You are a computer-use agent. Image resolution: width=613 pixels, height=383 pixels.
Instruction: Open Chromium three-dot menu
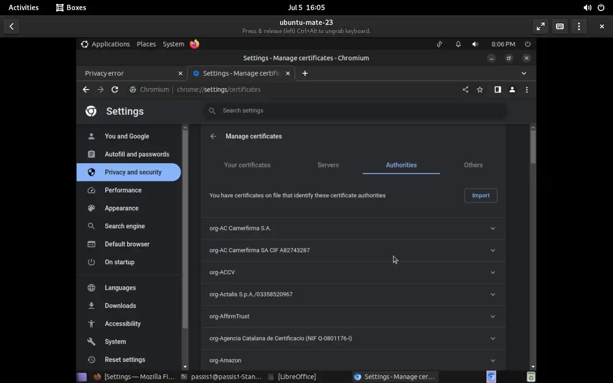[x=527, y=90]
